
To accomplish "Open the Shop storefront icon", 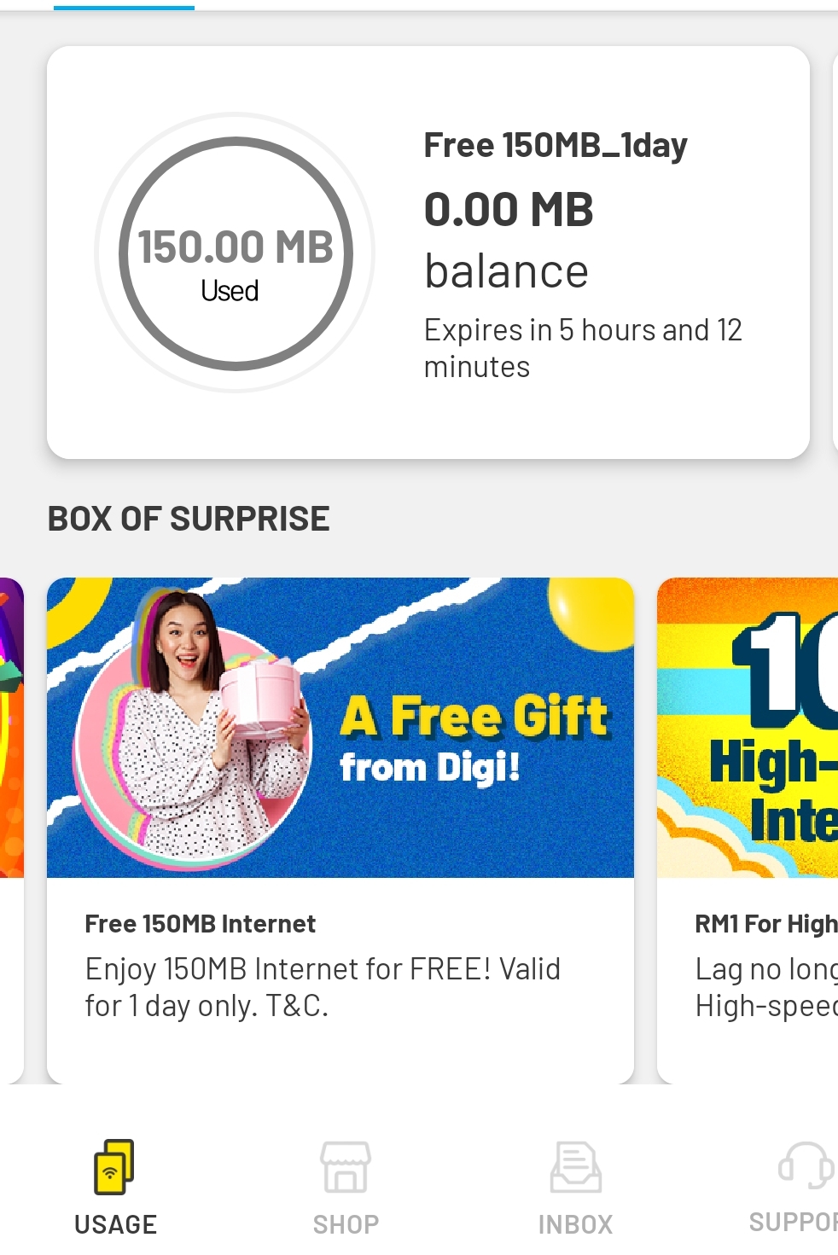I will coord(346,1167).
